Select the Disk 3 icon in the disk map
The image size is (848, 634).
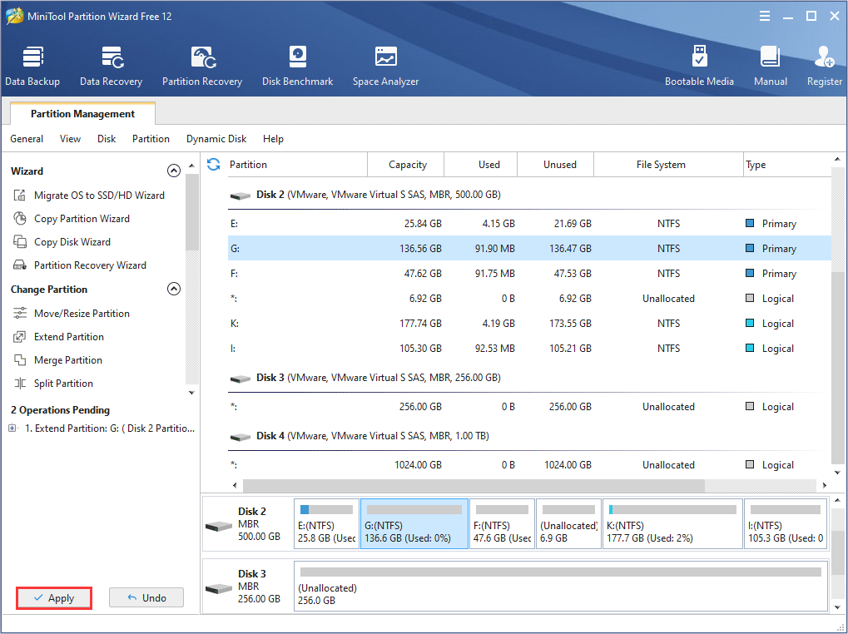pyautogui.click(x=219, y=588)
